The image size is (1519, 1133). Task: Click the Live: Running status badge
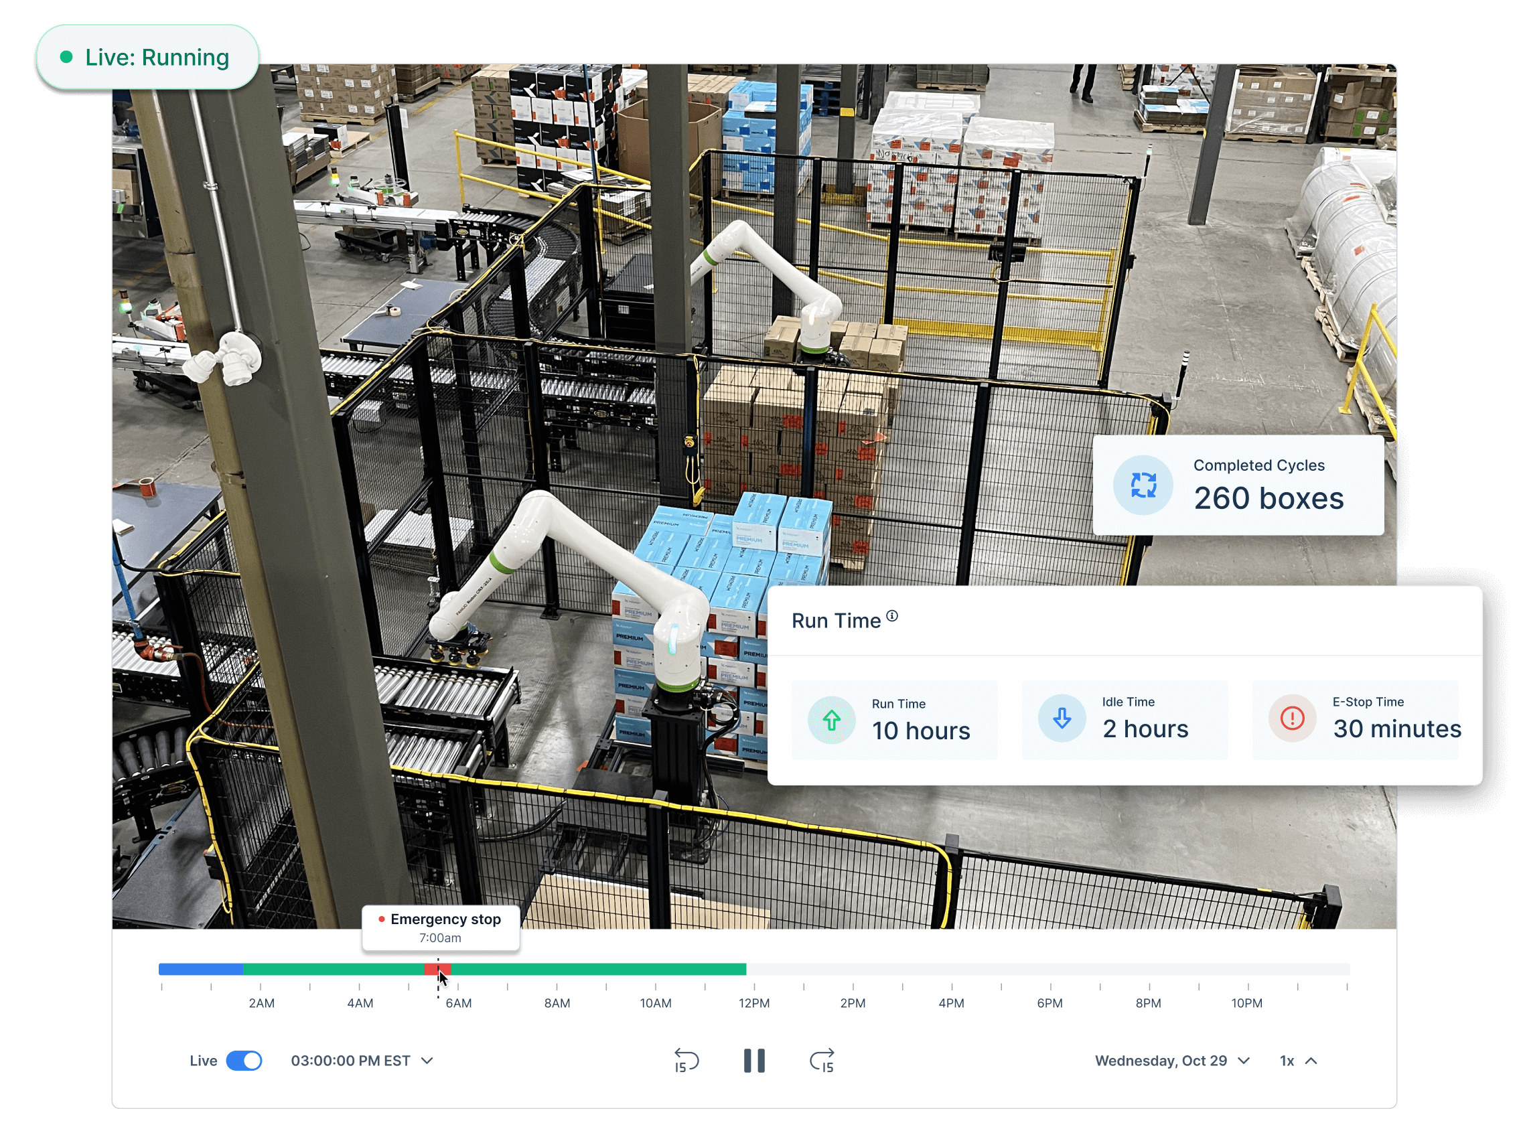coord(147,58)
